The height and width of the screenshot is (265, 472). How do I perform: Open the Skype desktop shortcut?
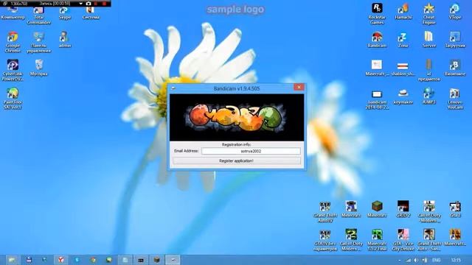pyautogui.click(x=64, y=13)
